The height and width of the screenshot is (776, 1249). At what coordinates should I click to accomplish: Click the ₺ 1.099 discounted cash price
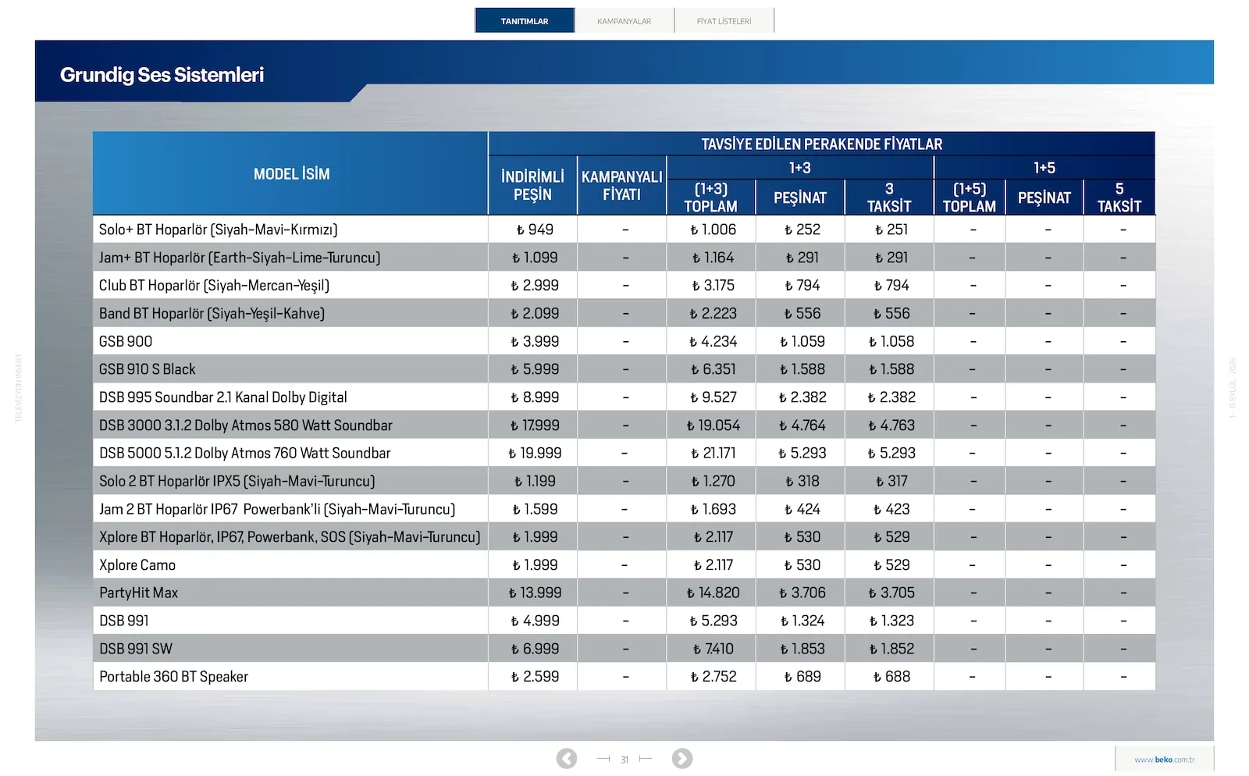click(535, 258)
